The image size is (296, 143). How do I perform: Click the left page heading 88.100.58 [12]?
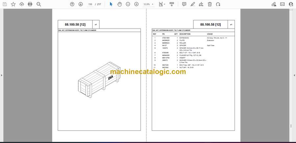[75, 25]
